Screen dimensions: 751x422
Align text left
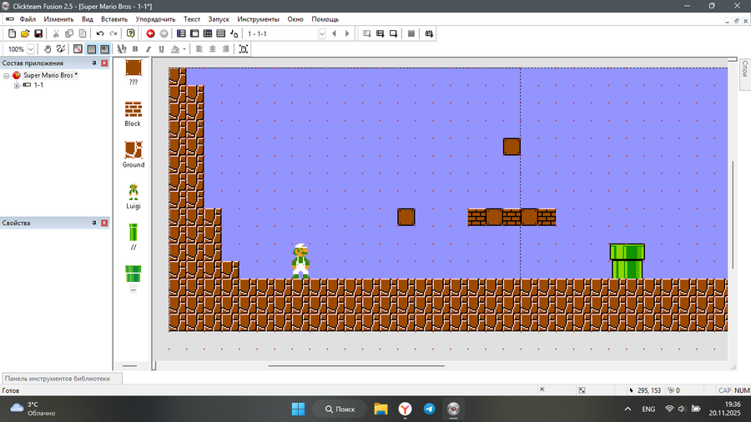coord(199,49)
